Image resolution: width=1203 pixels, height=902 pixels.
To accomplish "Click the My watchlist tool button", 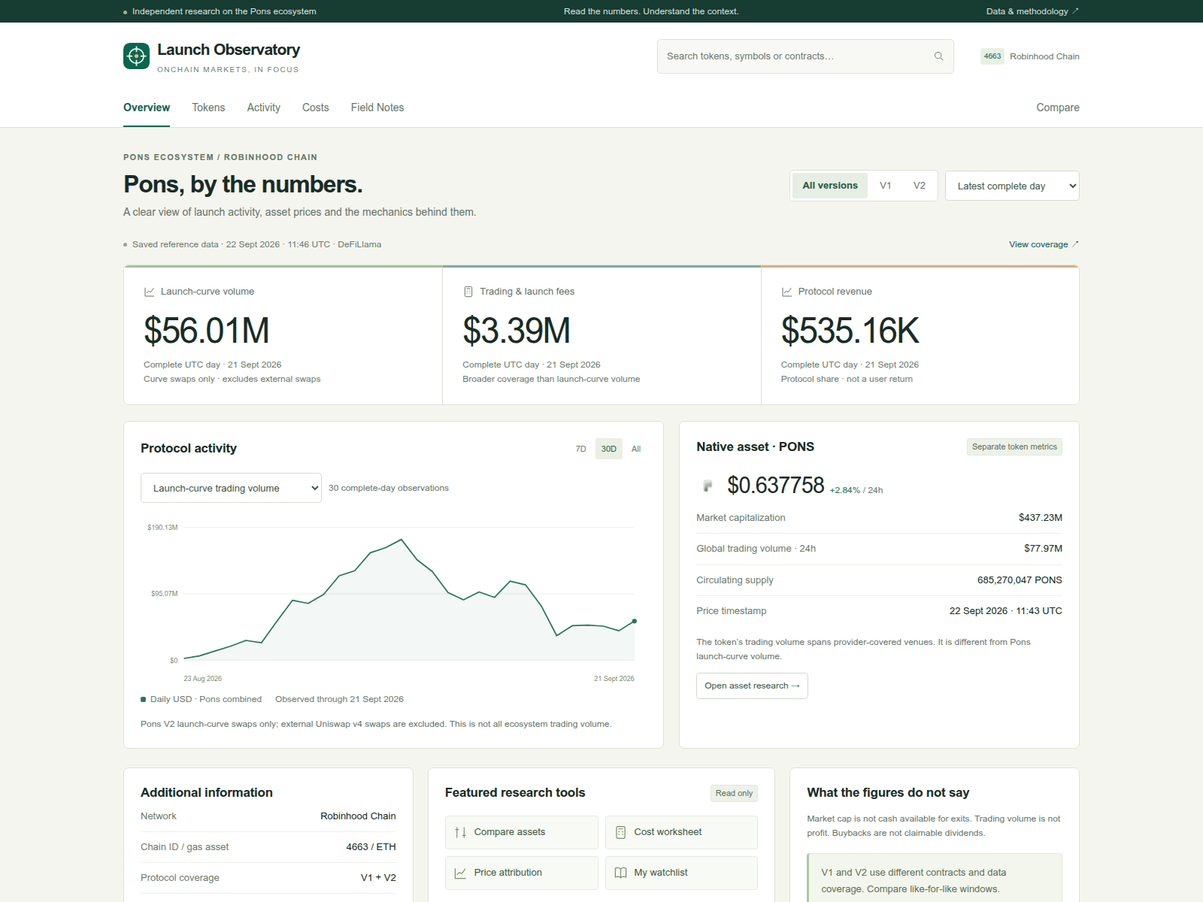I will [681, 873].
